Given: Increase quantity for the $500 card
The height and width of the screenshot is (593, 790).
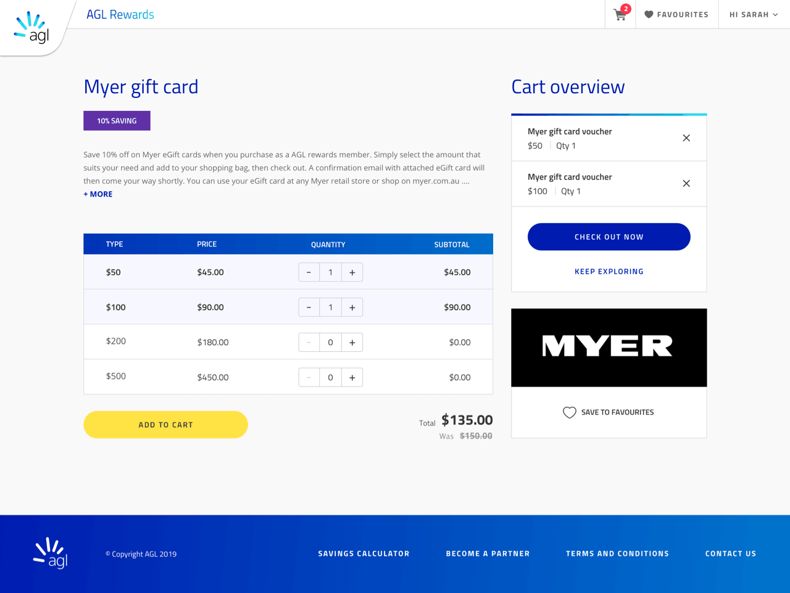Looking at the screenshot, I should [x=352, y=378].
